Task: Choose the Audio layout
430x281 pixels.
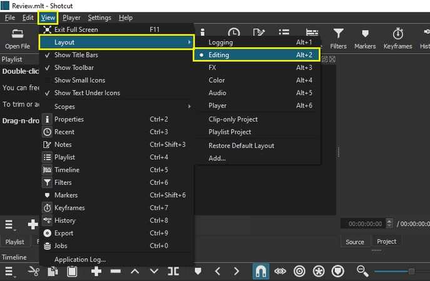Action: click(257, 93)
